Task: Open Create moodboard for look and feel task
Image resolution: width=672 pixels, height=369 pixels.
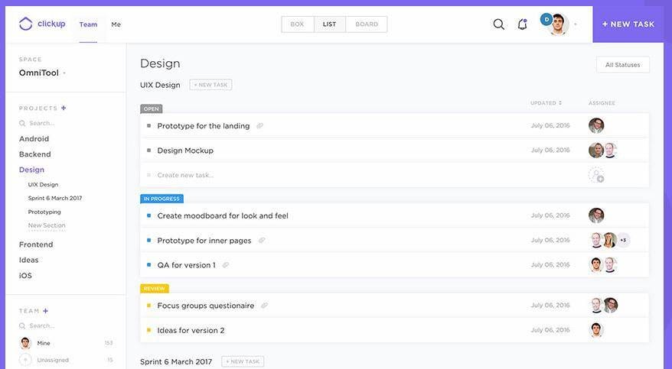Action: tap(223, 216)
